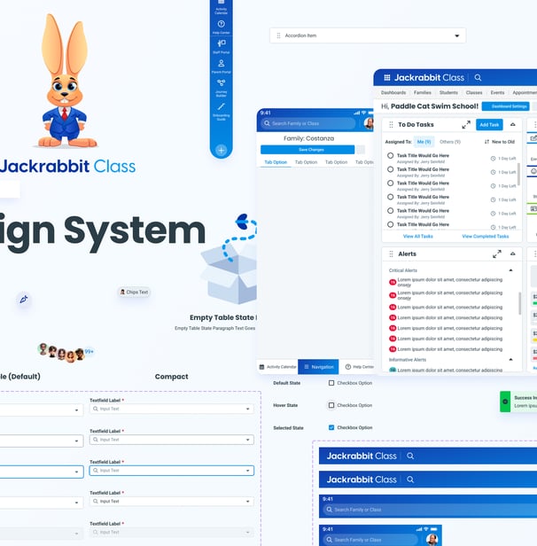Open Help Center in the blue sidebar
The height and width of the screenshot is (546, 537).
(x=221, y=27)
